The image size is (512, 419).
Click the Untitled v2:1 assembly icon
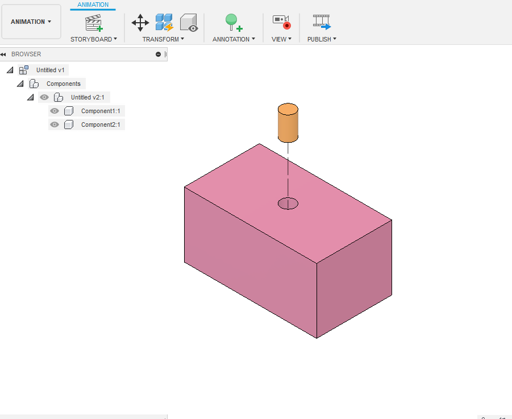pos(59,97)
